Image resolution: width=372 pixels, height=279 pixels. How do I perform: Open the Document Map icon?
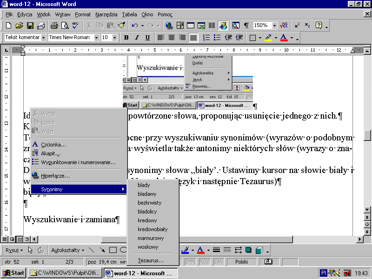236,26
